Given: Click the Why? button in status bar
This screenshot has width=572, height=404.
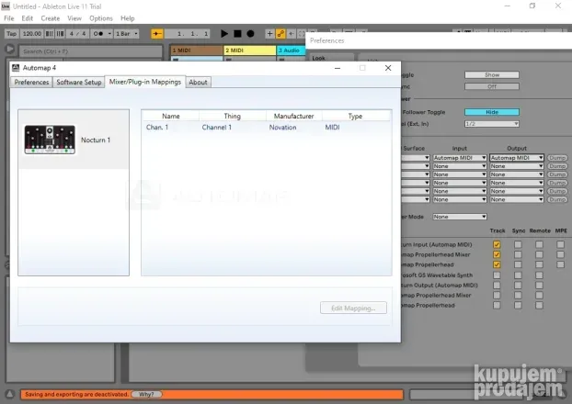Looking at the screenshot, I should 146,394.
